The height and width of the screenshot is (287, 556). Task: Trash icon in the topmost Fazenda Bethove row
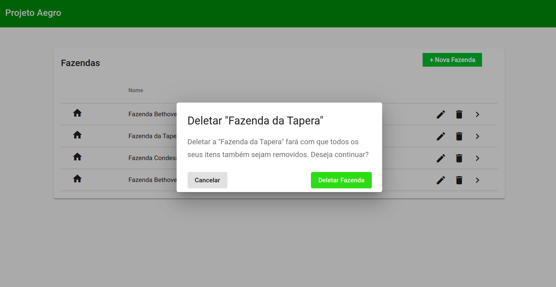coord(459,114)
